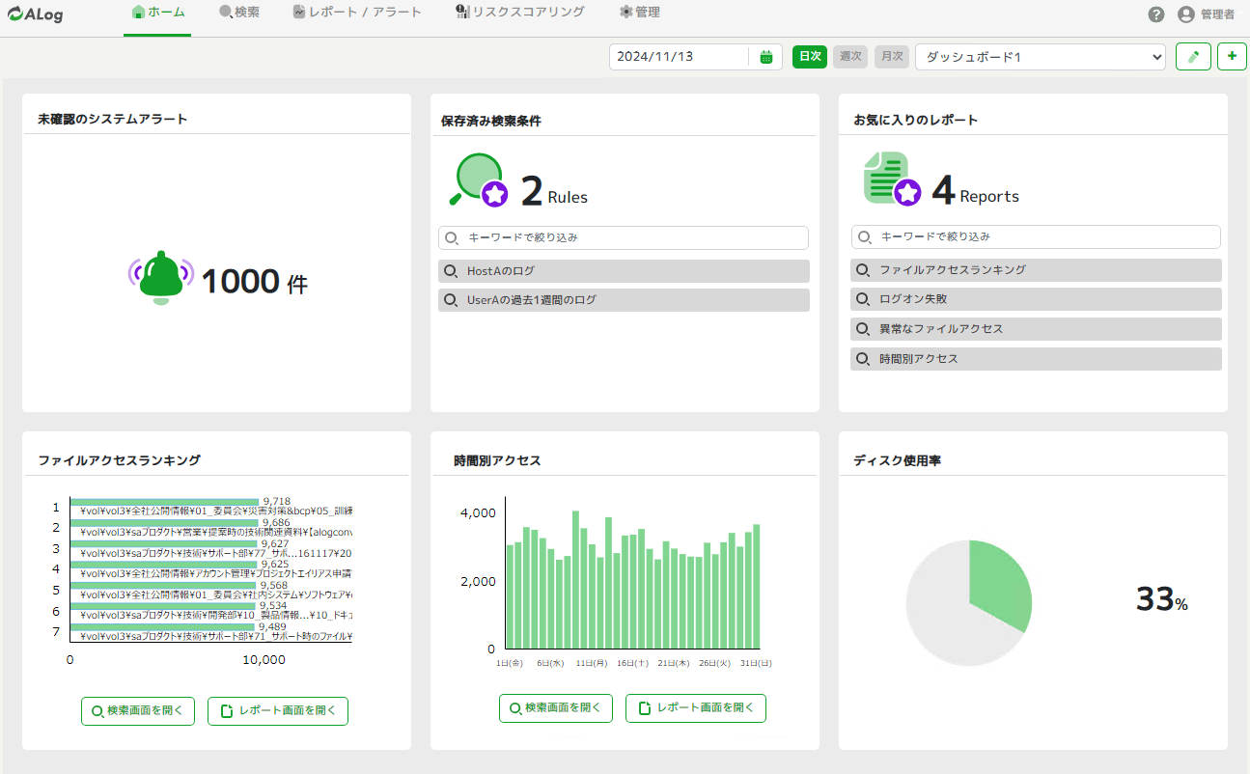Viewport: 1250px width, 774px height.
Task: Click the saved search magnifier star icon
Action: coord(479,180)
